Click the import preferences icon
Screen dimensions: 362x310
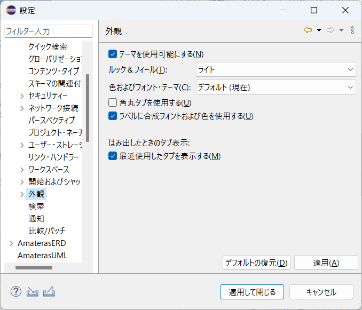pyautogui.click(x=33, y=292)
